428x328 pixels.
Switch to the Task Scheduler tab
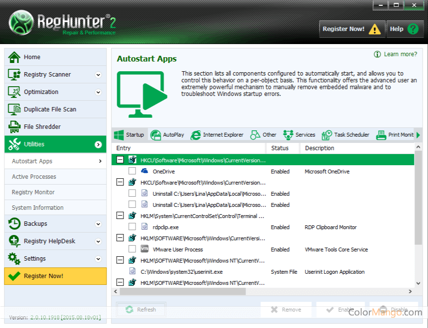click(x=346, y=135)
